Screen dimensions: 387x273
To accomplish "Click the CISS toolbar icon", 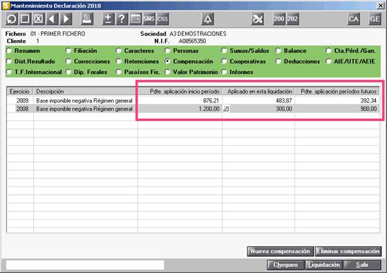I will tap(162, 19).
